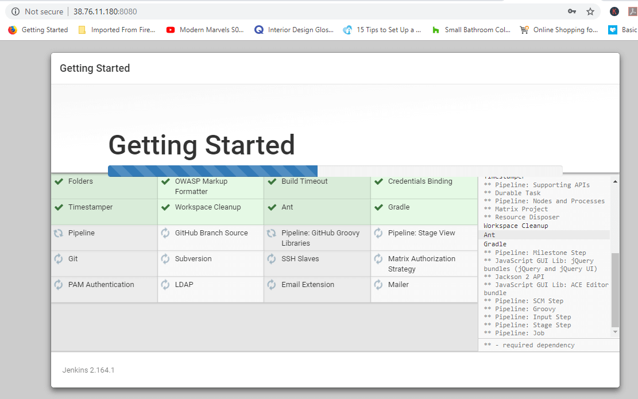This screenshot has height=399, width=638.
Task: Click the spinner icon next to PAM Authentication
Action: coord(59,285)
